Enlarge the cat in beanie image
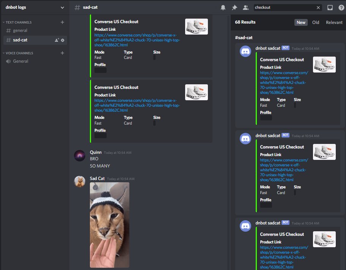The image size is (346, 270). (109, 225)
